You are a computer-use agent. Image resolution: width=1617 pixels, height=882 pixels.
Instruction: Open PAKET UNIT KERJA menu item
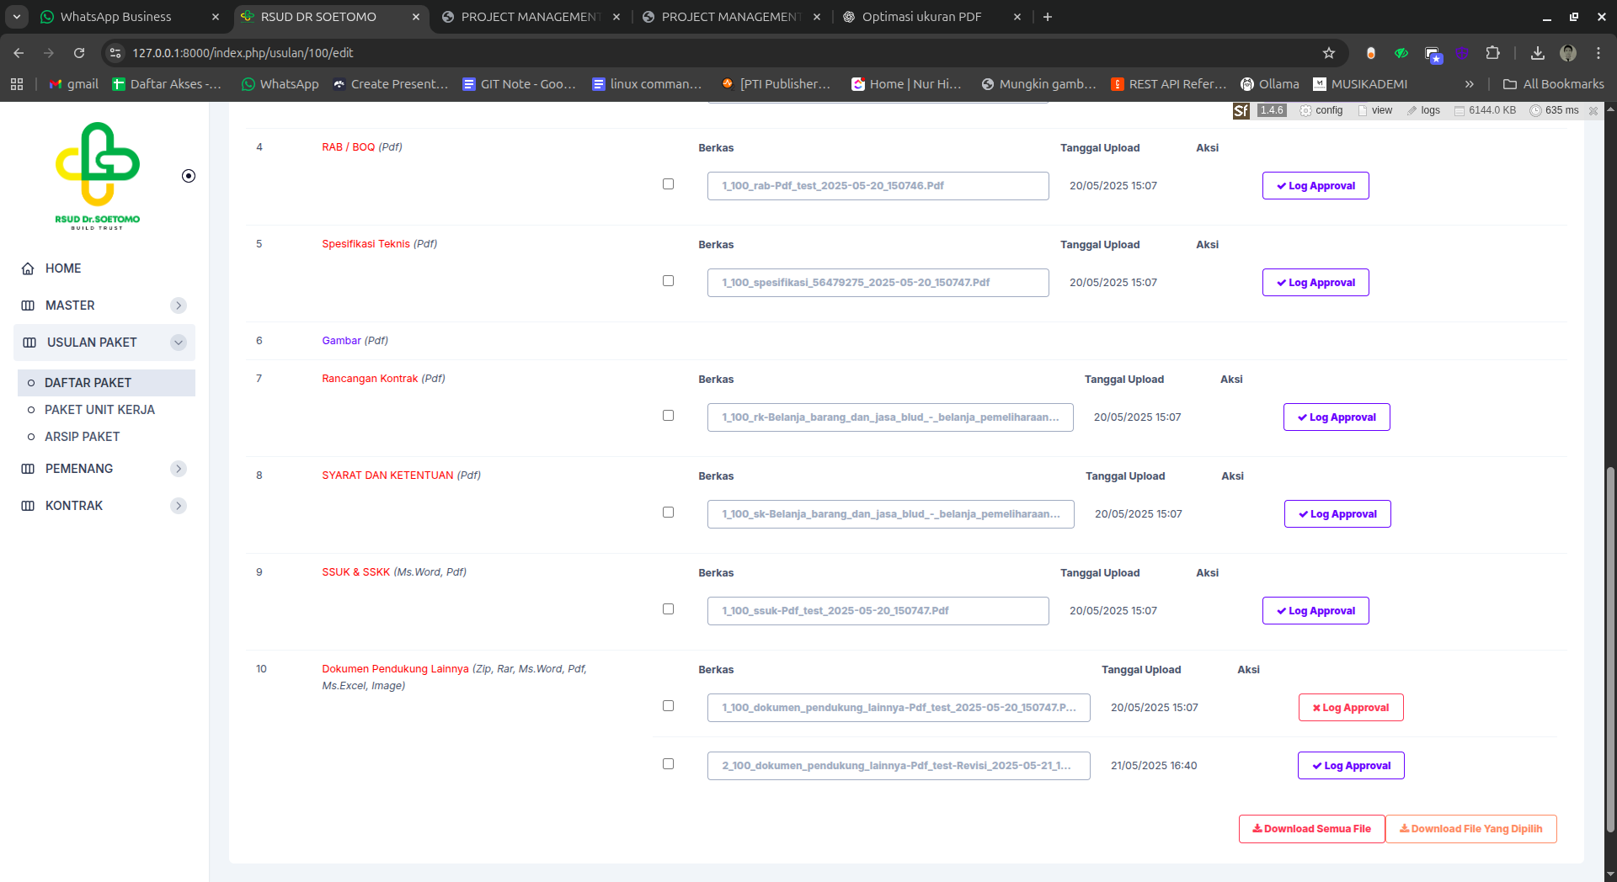pos(99,410)
